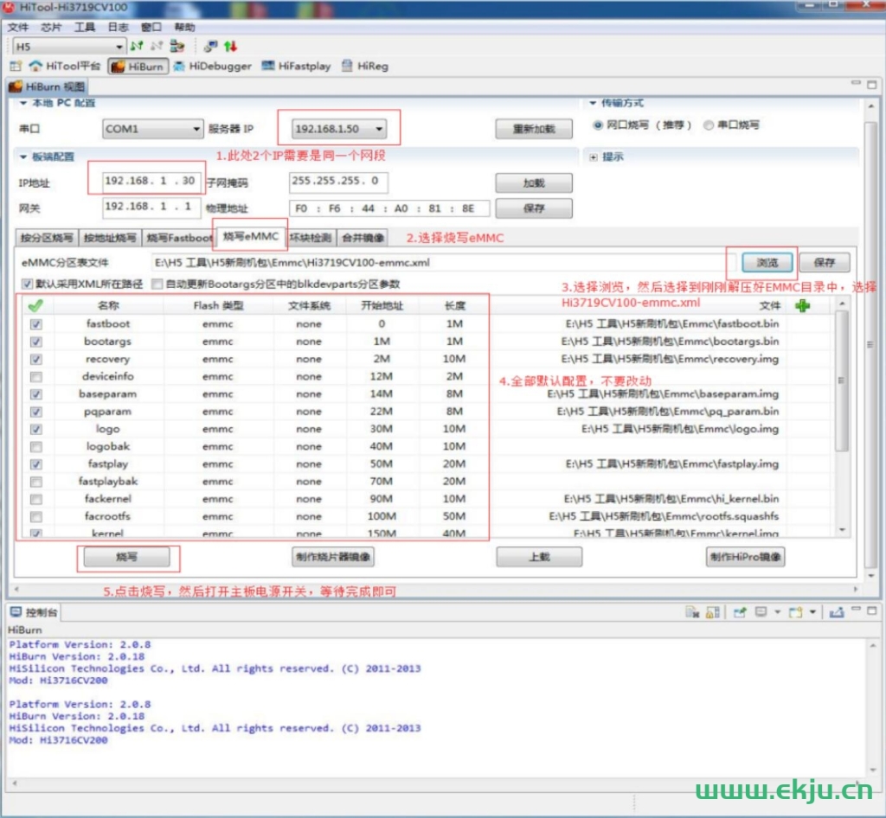Minimize the 控制台 console panel
This screenshot has height=818, width=886.
click(x=857, y=610)
